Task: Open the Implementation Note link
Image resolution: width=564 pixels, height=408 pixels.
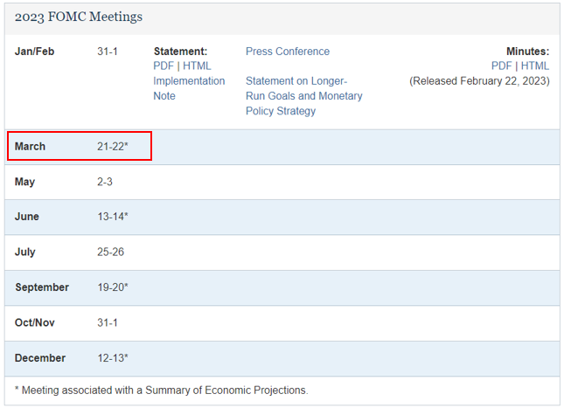Action: pyautogui.click(x=189, y=88)
